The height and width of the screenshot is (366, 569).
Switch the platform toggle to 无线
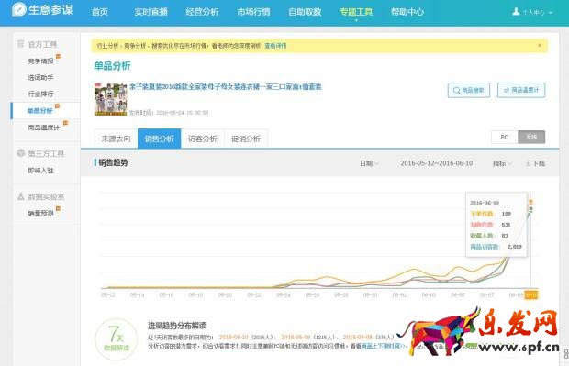click(531, 137)
